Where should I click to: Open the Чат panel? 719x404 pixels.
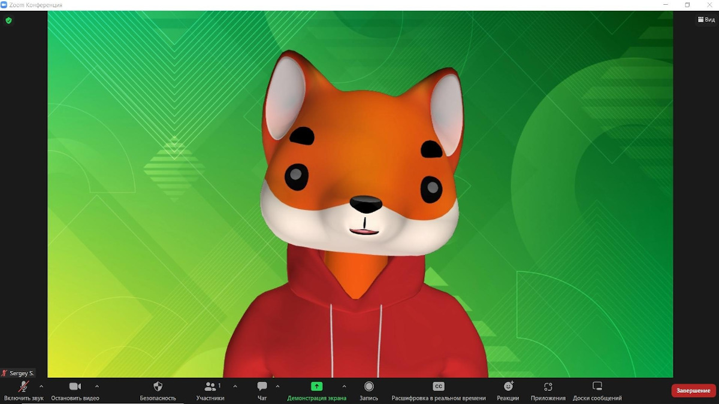[262, 390]
